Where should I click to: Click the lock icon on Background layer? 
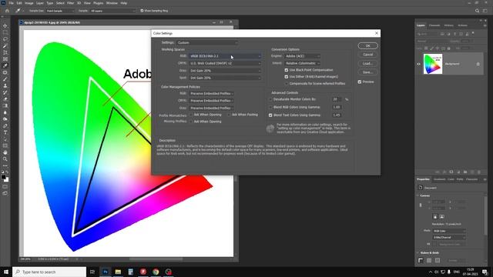point(478,64)
